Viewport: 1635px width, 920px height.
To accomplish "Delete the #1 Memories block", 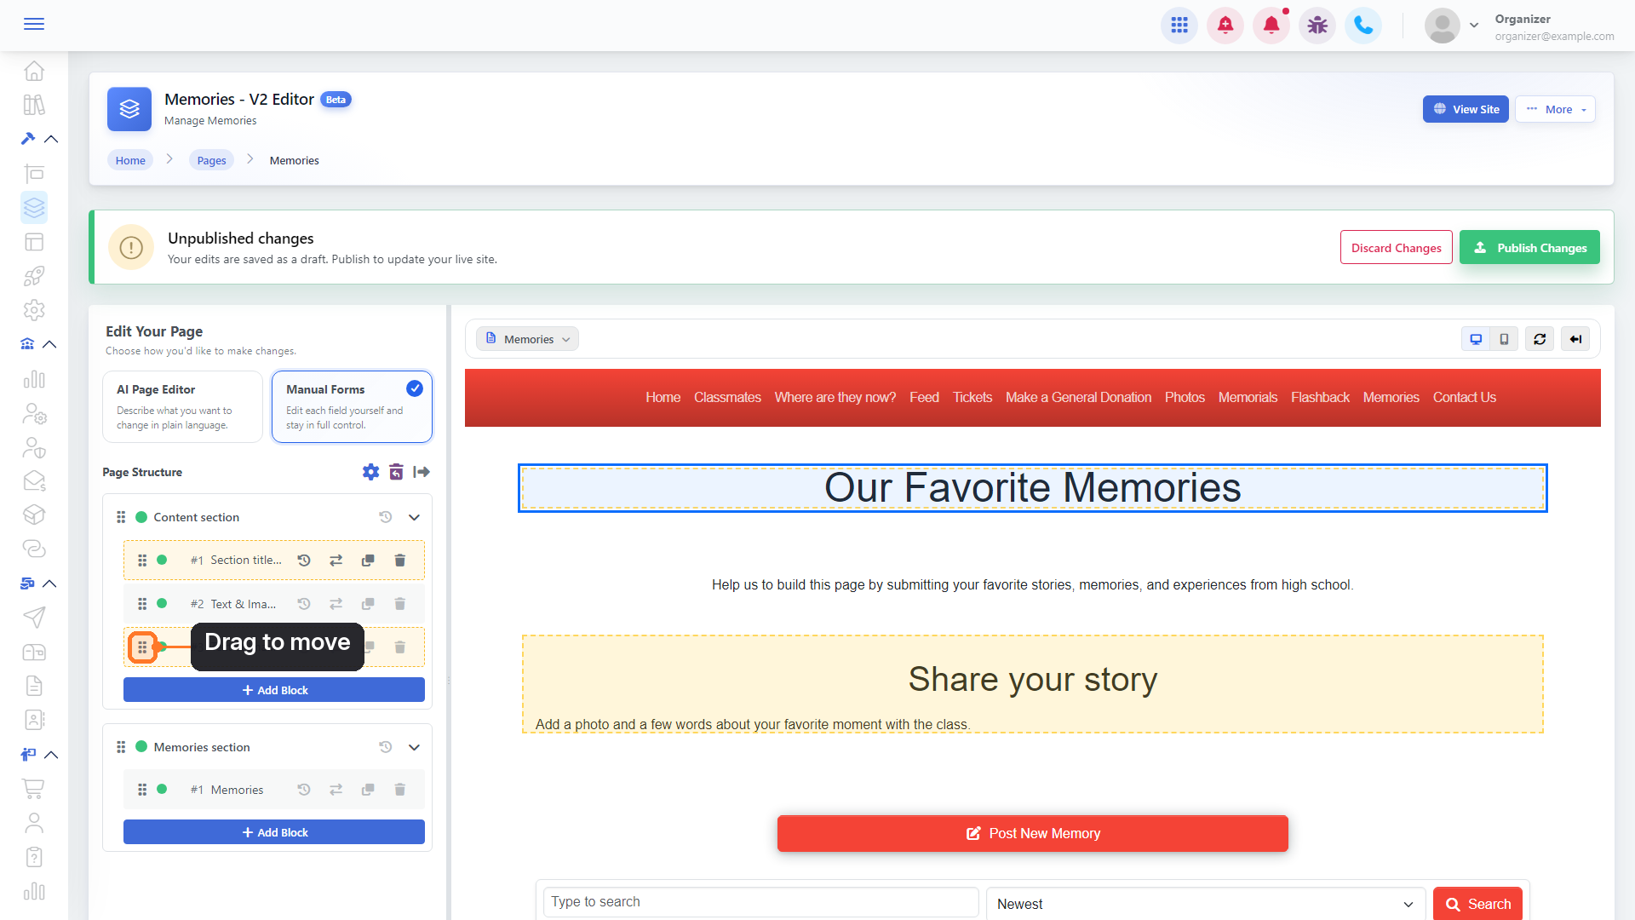I will (399, 790).
